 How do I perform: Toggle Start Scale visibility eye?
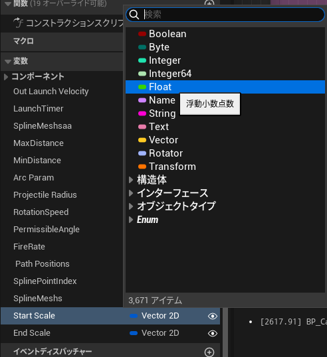(x=213, y=317)
